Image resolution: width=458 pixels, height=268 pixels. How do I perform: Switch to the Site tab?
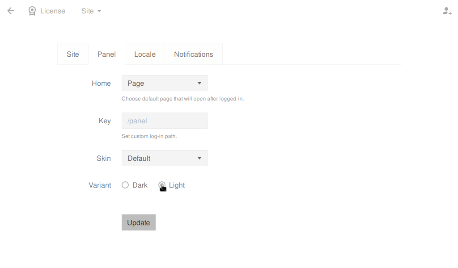pos(73,54)
